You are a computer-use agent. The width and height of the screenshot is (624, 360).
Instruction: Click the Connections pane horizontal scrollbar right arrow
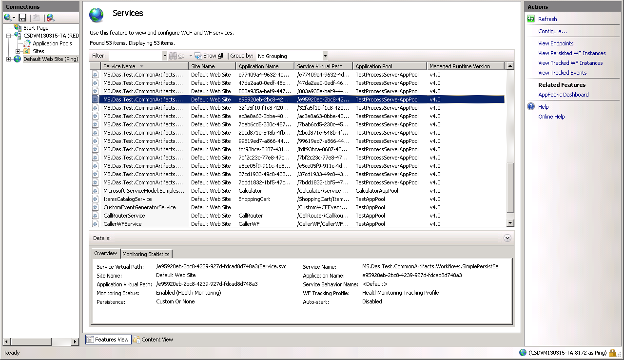pyautogui.click(x=75, y=342)
